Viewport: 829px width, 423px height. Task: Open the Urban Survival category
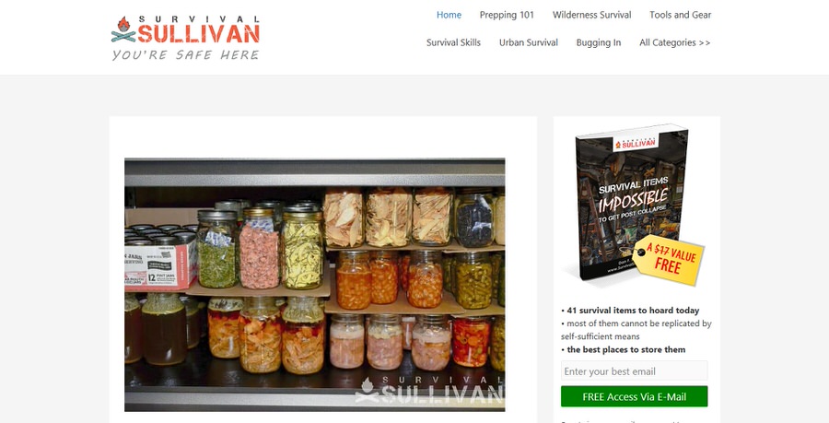(528, 42)
